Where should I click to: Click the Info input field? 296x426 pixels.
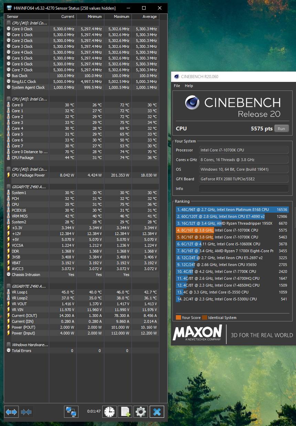[x=244, y=189]
